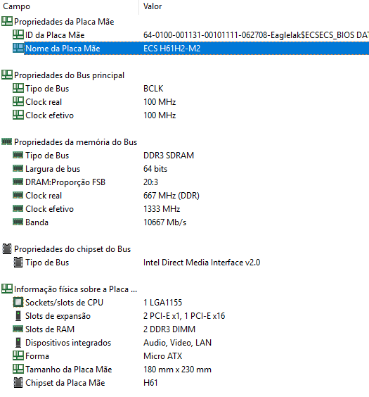Click the chip icon beside Propriedades do chipset do Bus

tap(7, 248)
